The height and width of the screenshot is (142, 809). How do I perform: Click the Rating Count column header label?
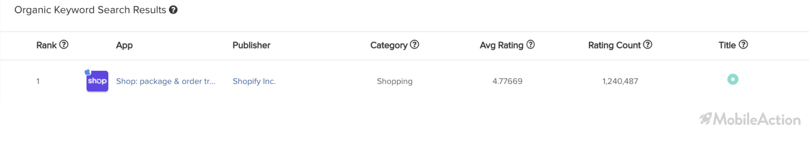pyautogui.click(x=614, y=45)
